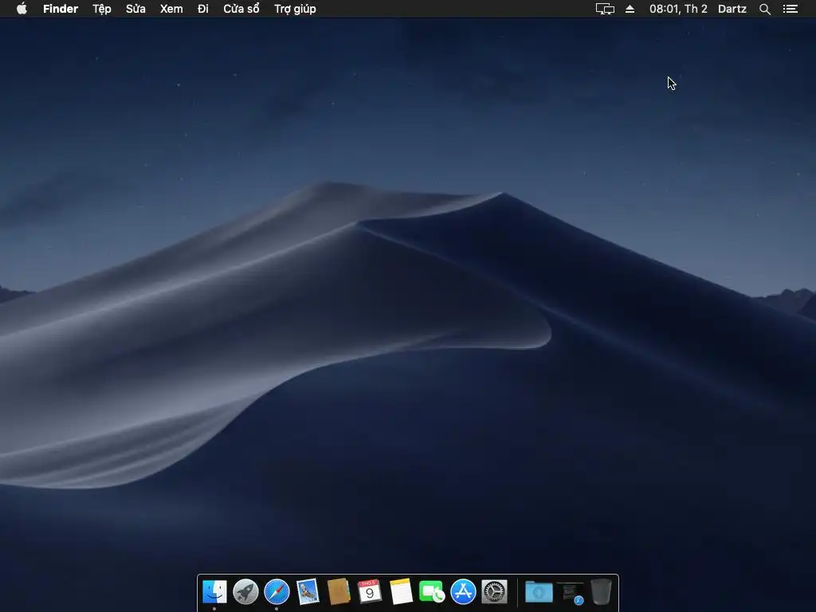Click the clock showing 08:01, Th 2
The width and height of the screenshot is (816, 612).
pyautogui.click(x=678, y=9)
